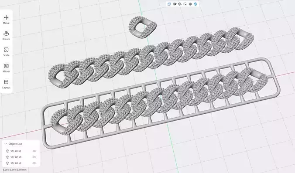Click the wireframe cube view icon
The height and width of the screenshot is (173, 295).
(180, 4)
